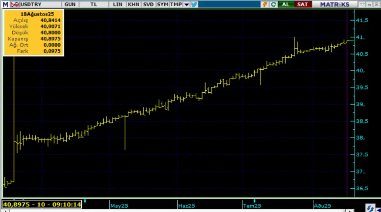Click the chart type icon beside USDTRY

[x=15, y=4]
